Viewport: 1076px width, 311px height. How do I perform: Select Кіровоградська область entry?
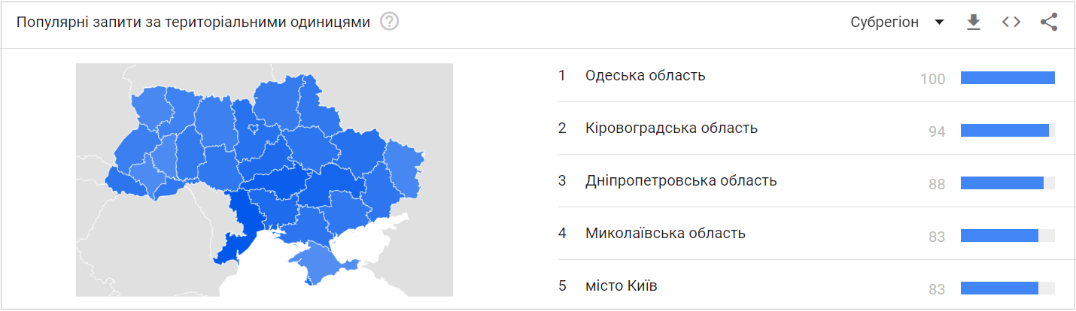click(671, 128)
